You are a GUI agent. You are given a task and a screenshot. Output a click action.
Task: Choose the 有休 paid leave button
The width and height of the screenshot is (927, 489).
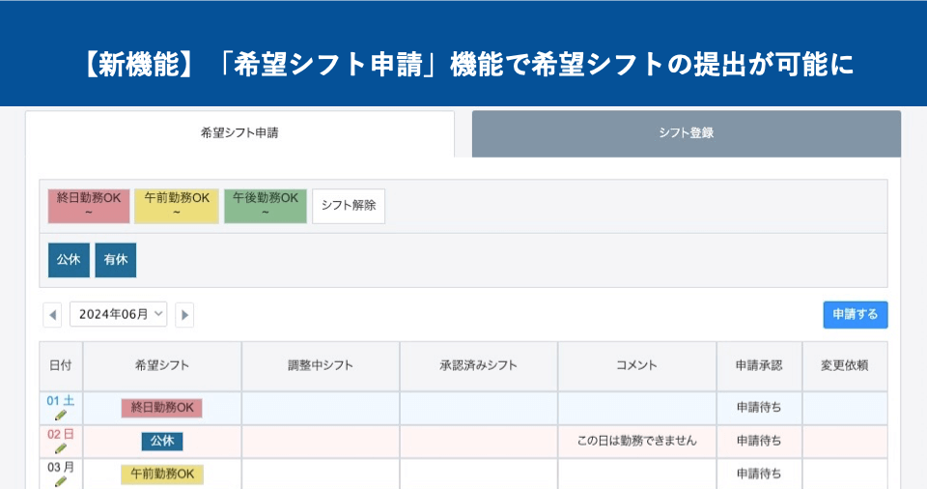[x=116, y=260]
